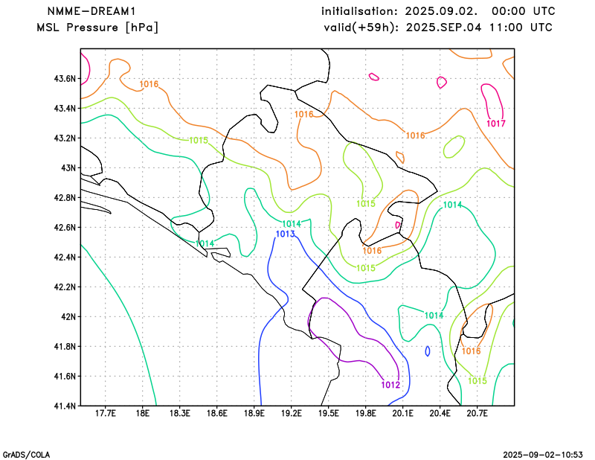This screenshot has width=595, height=460.
Task: Select the 20.7E longitude label
Action: pos(477,413)
